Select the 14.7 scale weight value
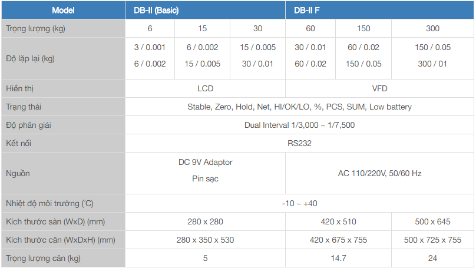This screenshot has height=268, width=476. [x=338, y=258]
